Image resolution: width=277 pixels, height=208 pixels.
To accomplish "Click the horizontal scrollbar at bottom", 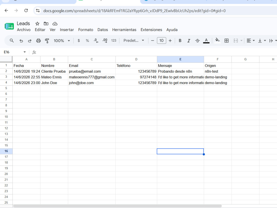I will (x=117, y=206).
